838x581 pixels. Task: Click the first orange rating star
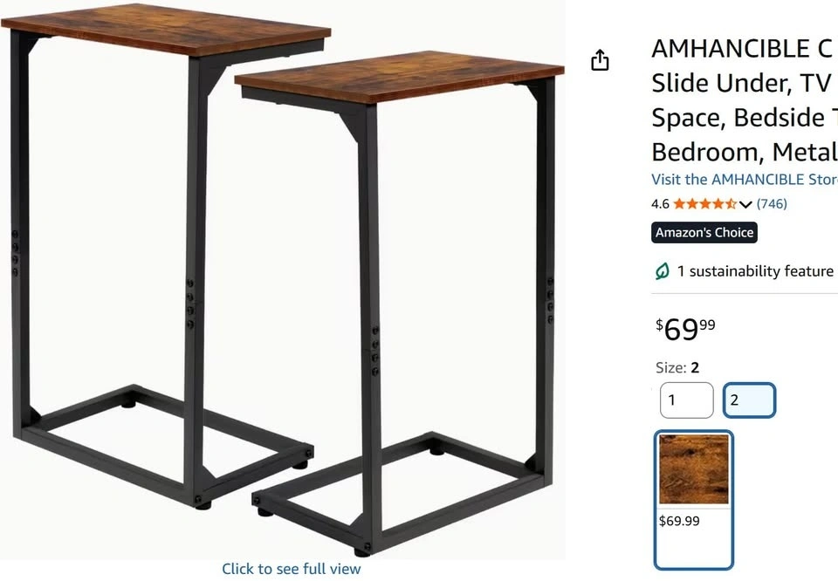point(679,204)
